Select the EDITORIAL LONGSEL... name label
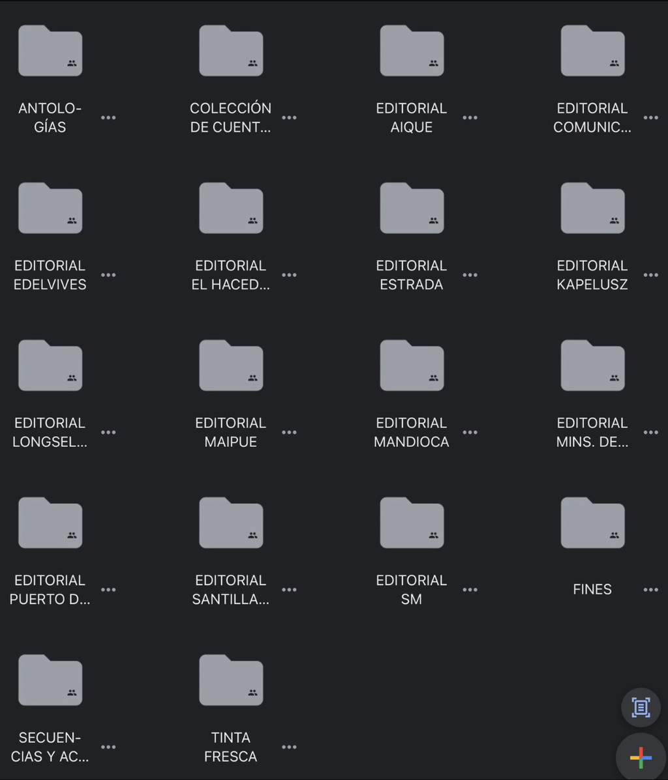 pyautogui.click(x=50, y=432)
